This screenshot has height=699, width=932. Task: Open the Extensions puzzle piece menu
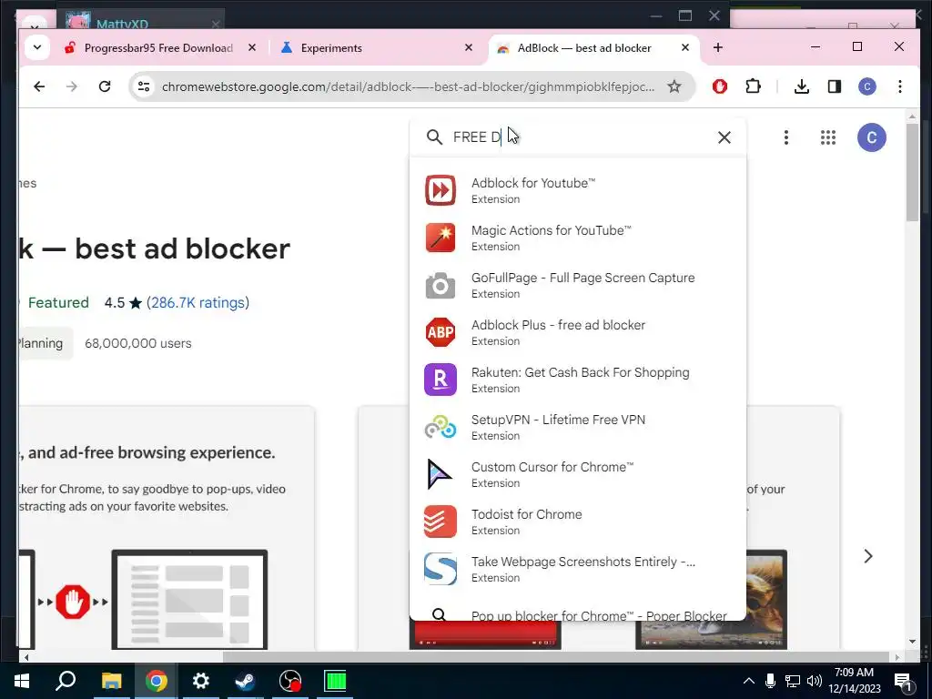point(753,86)
